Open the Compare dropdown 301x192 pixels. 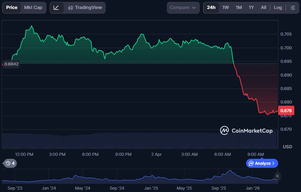pyautogui.click(x=183, y=7)
